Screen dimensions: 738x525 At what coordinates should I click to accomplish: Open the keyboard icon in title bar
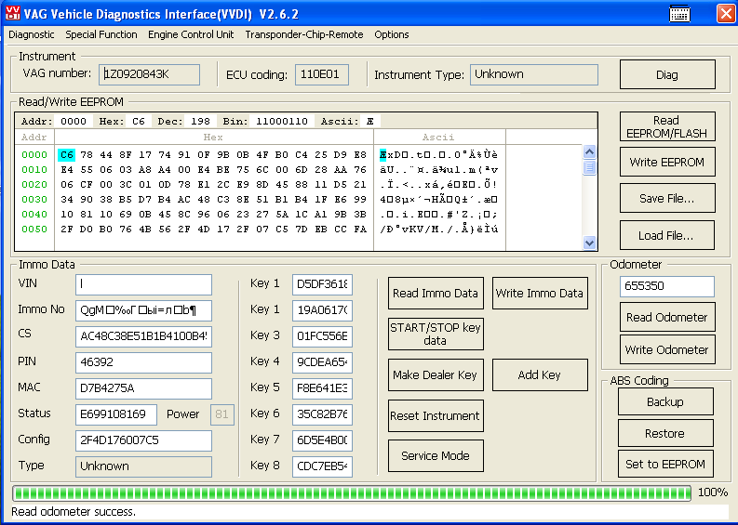pos(679,14)
